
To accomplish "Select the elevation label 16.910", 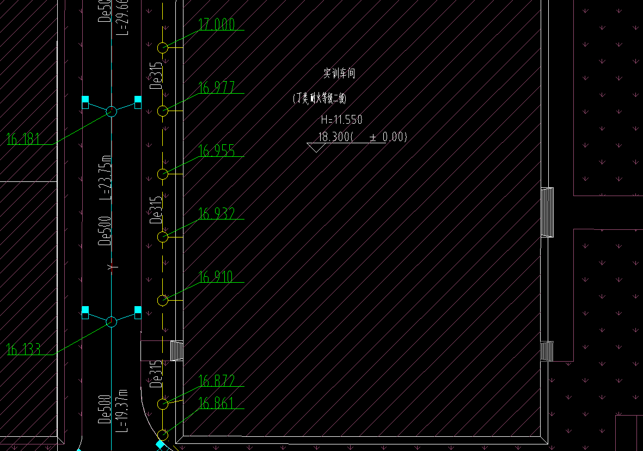I will [216, 277].
